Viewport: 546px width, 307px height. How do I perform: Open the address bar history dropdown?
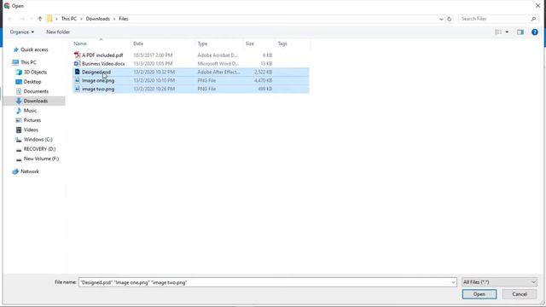click(441, 19)
